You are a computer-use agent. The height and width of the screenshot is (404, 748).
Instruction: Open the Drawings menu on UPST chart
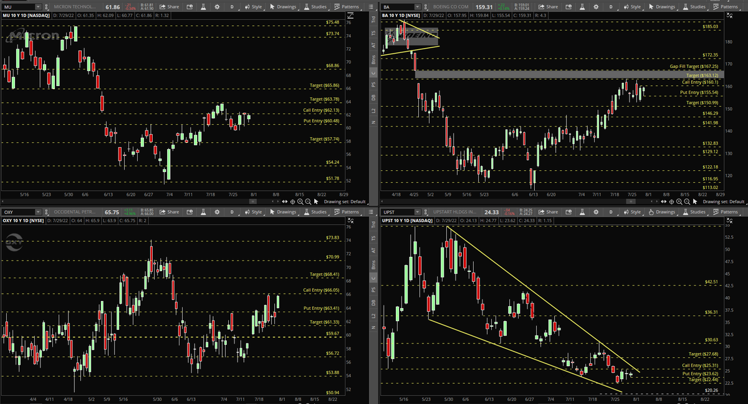click(662, 212)
